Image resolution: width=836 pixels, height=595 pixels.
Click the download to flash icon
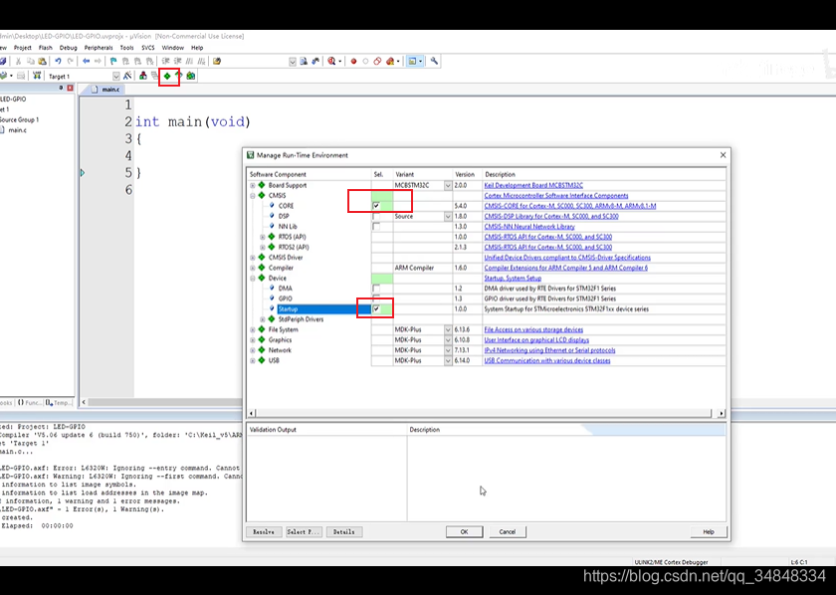pos(36,77)
